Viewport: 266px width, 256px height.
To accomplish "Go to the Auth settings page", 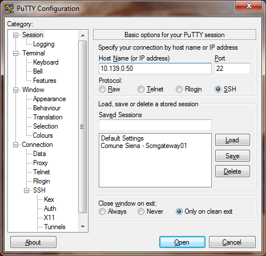I will [50, 209].
